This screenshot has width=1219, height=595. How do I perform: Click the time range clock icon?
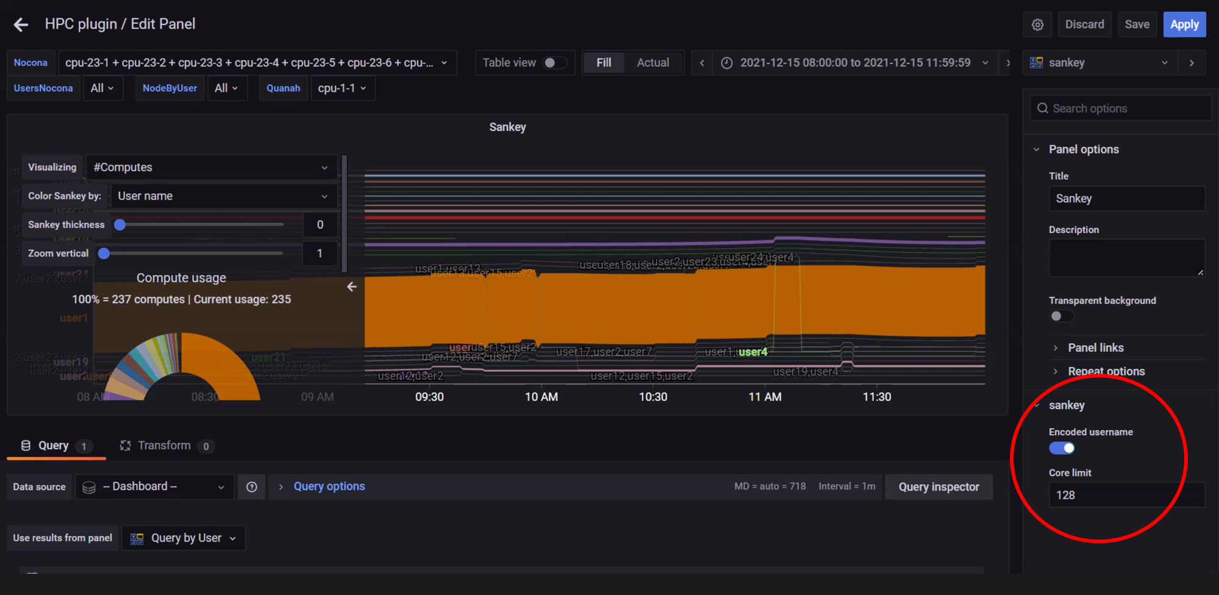click(x=727, y=63)
